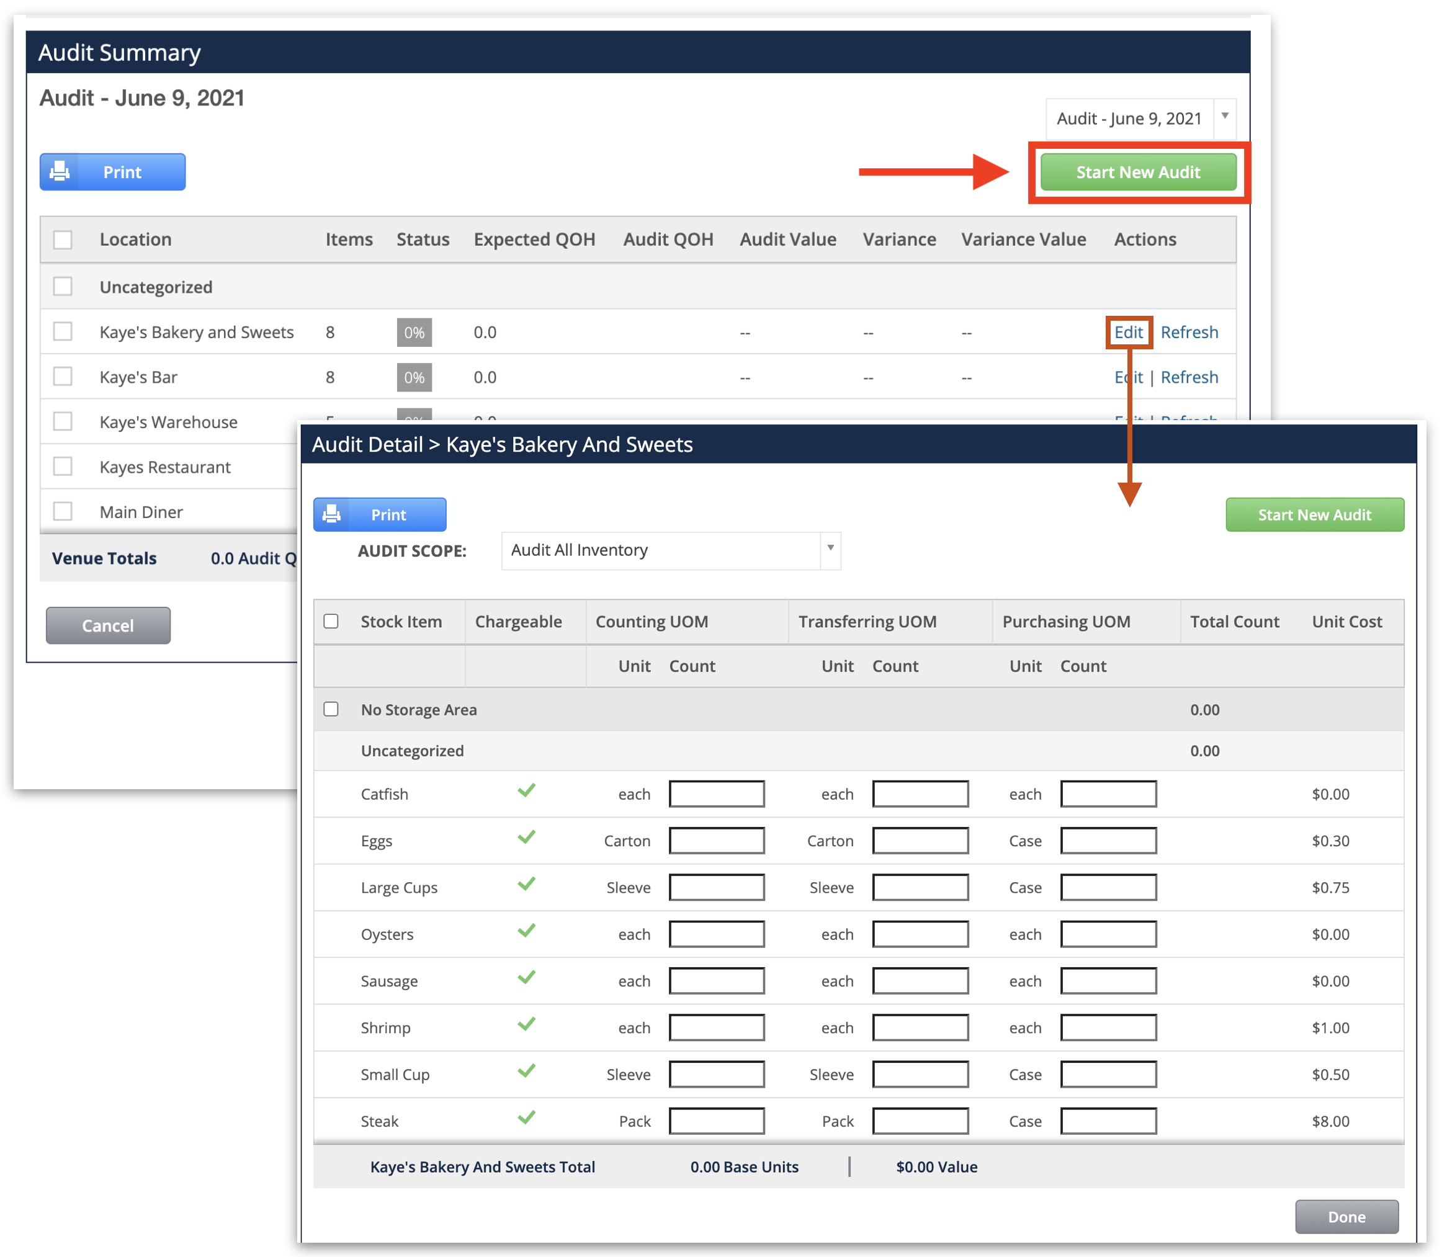Click Shrimp counting count field
The height and width of the screenshot is (1257, 1442).
[x=717, y=1027]
